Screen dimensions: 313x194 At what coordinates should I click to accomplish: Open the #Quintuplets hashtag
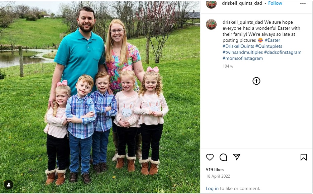click(x=269, y=46)
